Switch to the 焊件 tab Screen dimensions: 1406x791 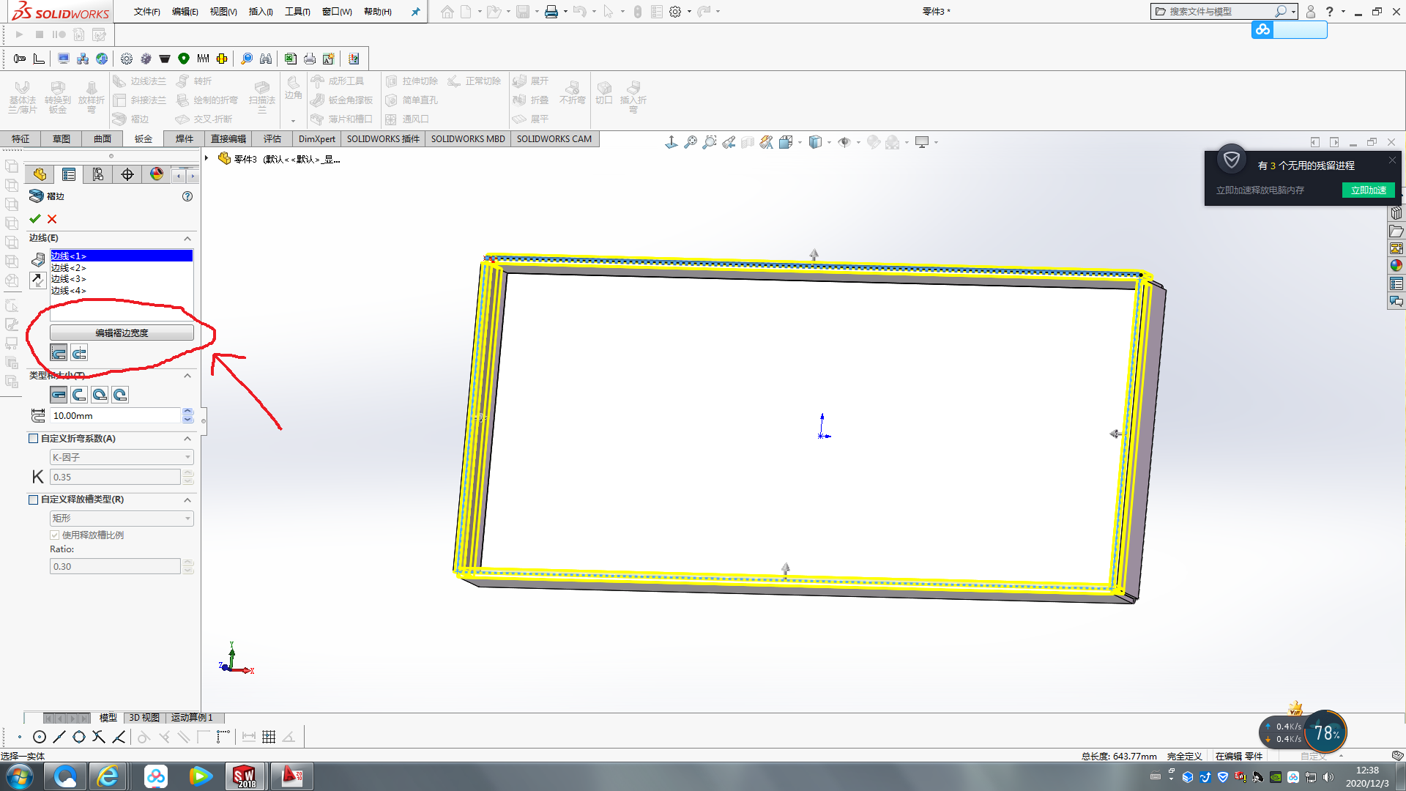pyautogui.click(x=185, y=139)
